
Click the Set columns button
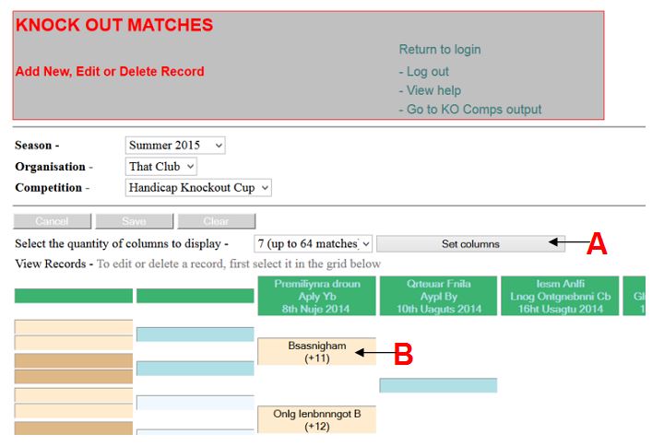pos(470,244)
